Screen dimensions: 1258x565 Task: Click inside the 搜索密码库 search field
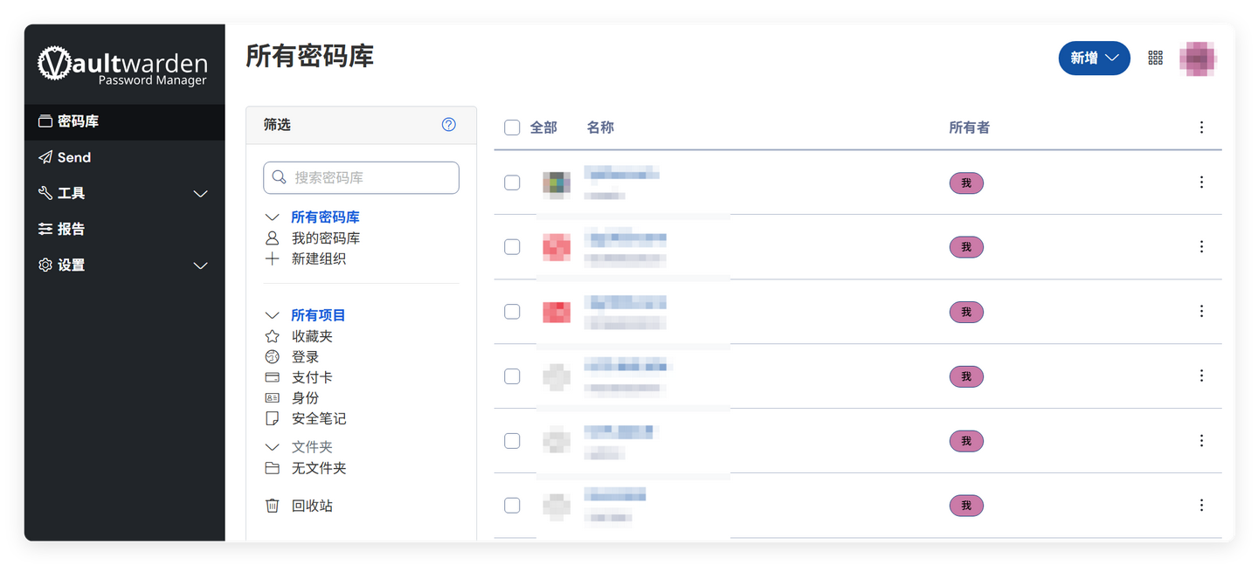pos(361,177)
